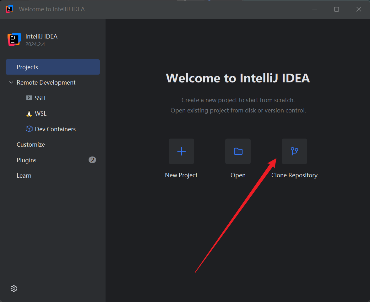370x302 pixels.
Task: Click the title bar IntelliJ icon
Action: 9,9
